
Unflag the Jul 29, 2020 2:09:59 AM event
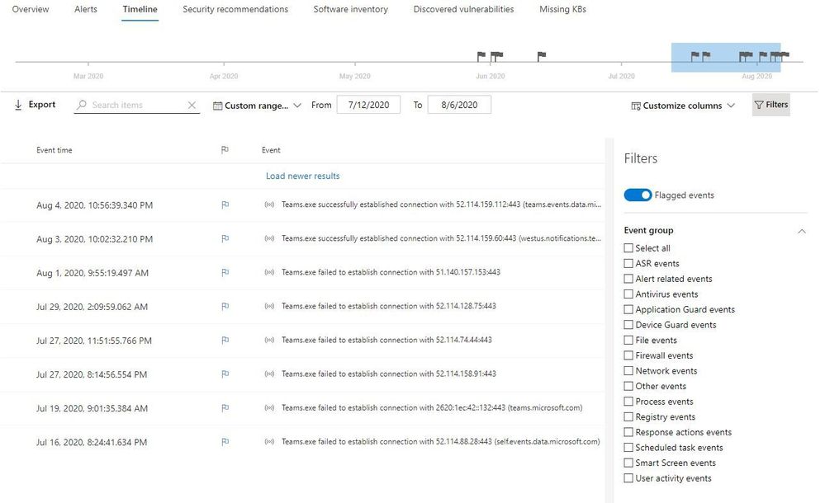[x=225, y=306]
